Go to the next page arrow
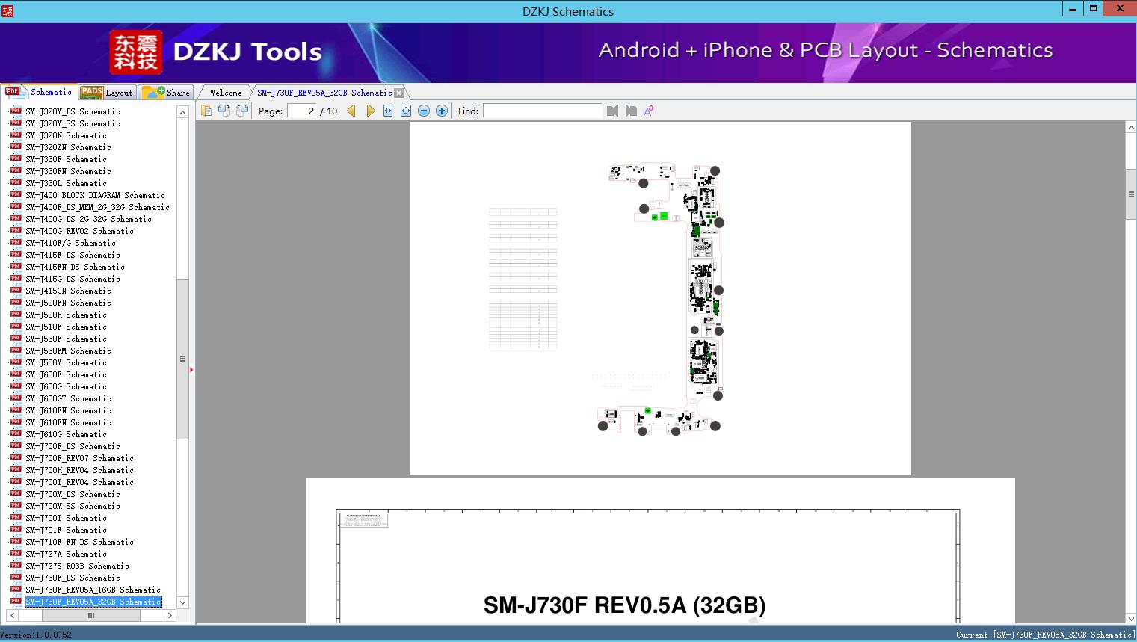Image resolution: width=1137 pixels, height=642 pixels. pyautogui.click(x=370, y=111)
